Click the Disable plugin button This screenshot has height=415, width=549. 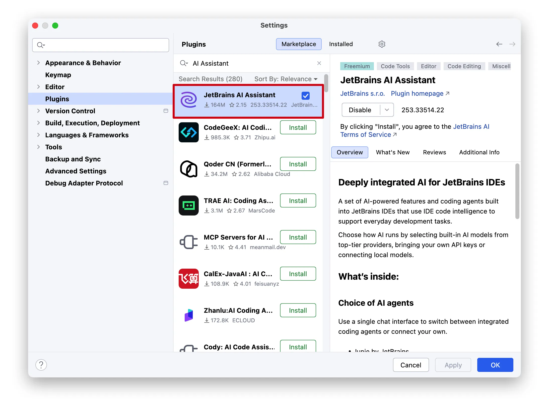(360, 110)
